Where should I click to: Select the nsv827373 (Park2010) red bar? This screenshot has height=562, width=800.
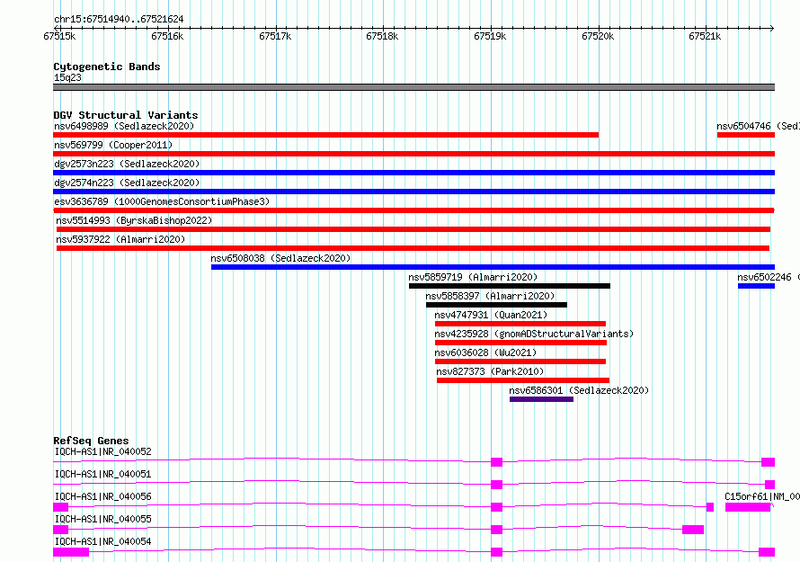[x=522, y=380]
